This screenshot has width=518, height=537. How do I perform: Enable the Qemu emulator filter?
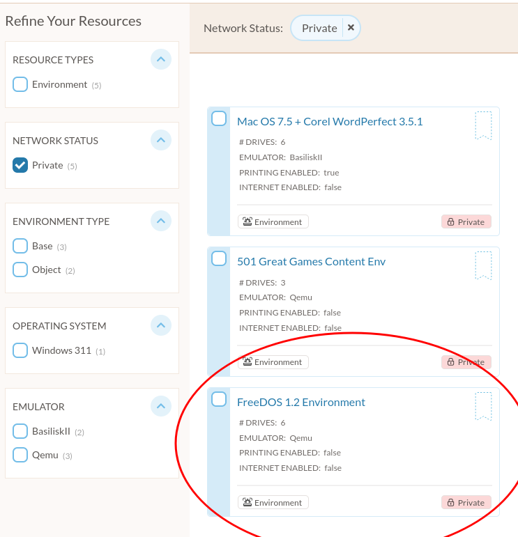point(20,455)
